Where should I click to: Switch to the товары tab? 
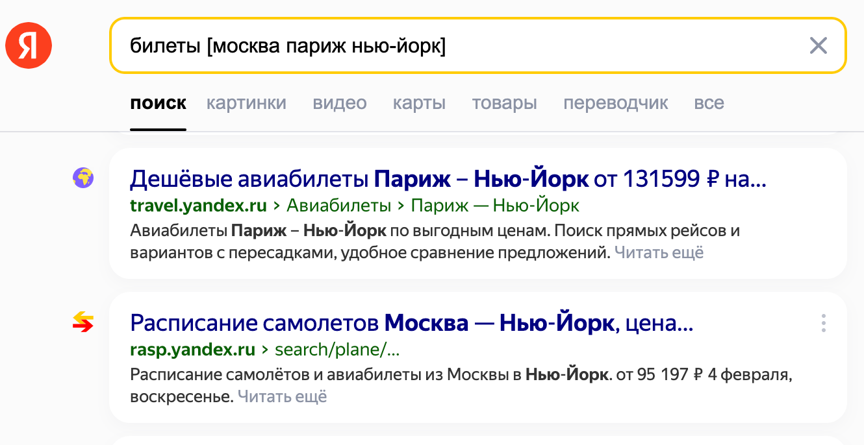pyautogui.click(x=504, y=102)
